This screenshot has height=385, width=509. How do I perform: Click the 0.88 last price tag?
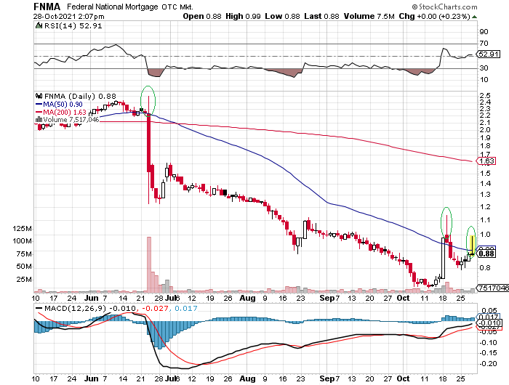[486, 254]
